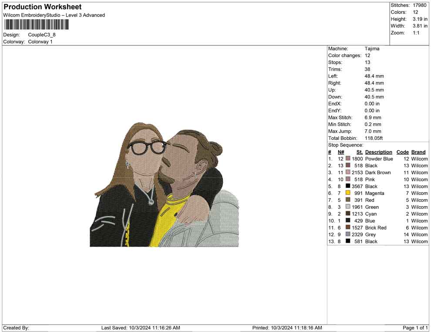Select the dark swatch for 429 Blue

tap(348, 220)
